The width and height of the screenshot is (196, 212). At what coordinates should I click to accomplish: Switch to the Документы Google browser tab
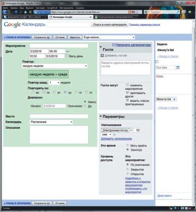(x=25, y=17)
